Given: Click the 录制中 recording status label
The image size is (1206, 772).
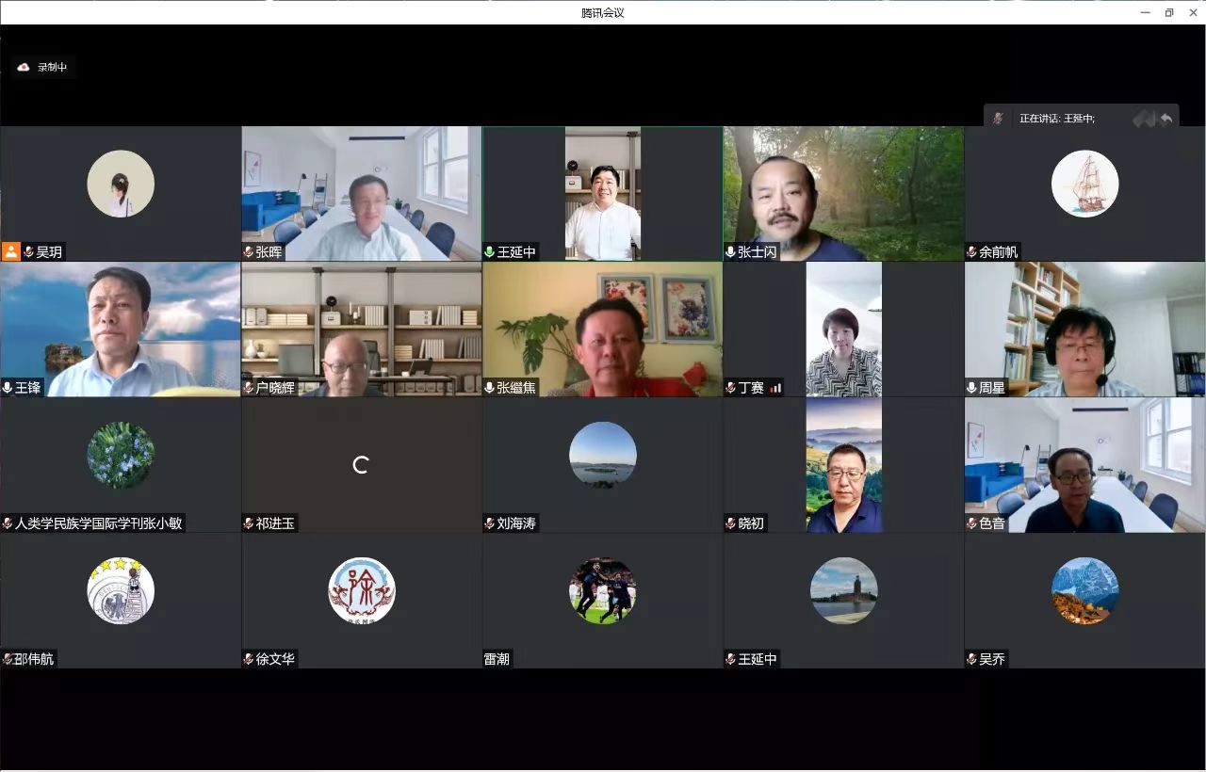Looking at the screenshot, I should pyautogui.click(x=52, y=67).
